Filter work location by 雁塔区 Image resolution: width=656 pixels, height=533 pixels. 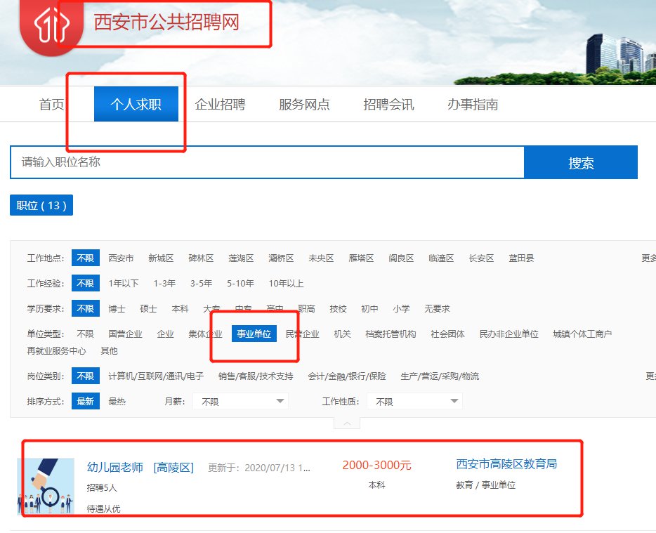point(361,258)
